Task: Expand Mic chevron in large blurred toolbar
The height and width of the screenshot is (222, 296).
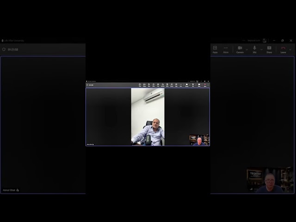Action: tap(261, 49)
